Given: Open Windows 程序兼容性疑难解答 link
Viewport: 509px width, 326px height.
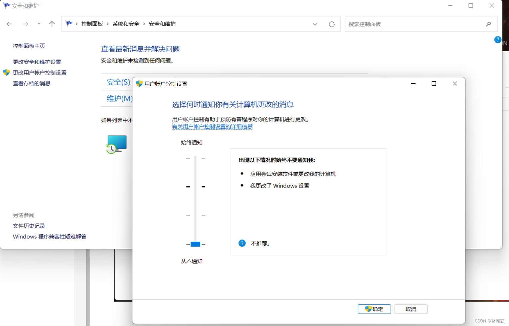Looking at the screenshot, I should tap(49, 237).
